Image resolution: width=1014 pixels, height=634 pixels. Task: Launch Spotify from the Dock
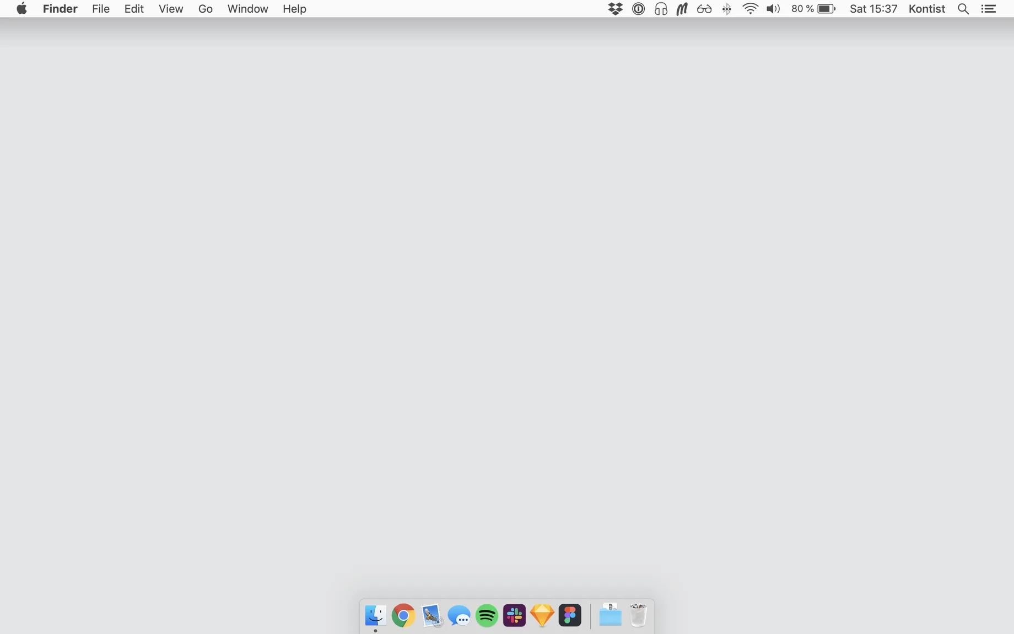point(487,615)
